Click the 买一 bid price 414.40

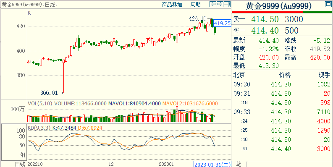point(265,31)
